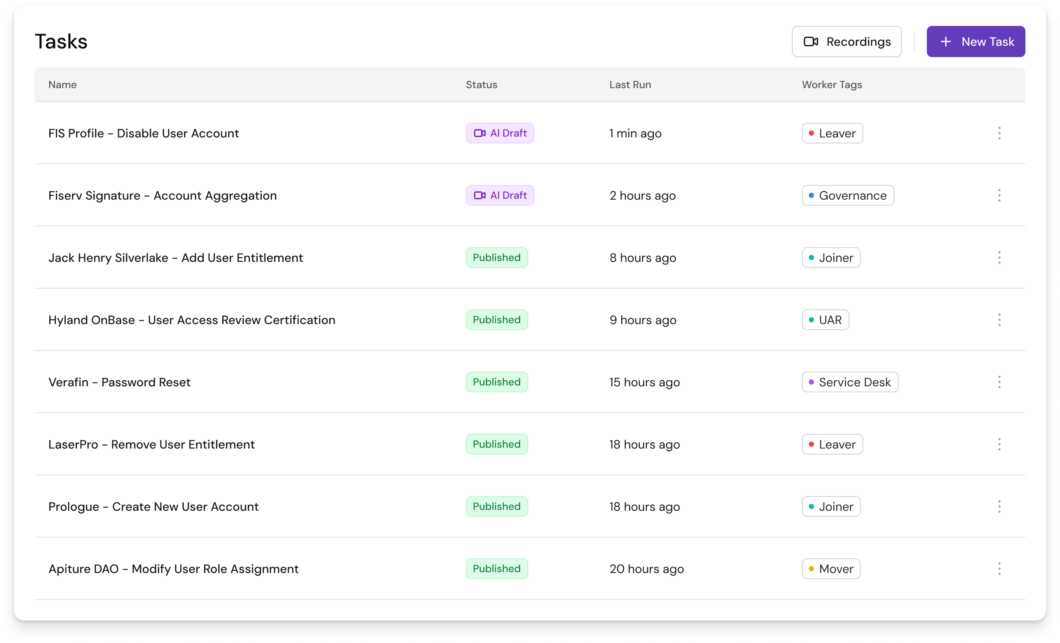Click the blue dot on the Governance tag

[x=811, y=195]
